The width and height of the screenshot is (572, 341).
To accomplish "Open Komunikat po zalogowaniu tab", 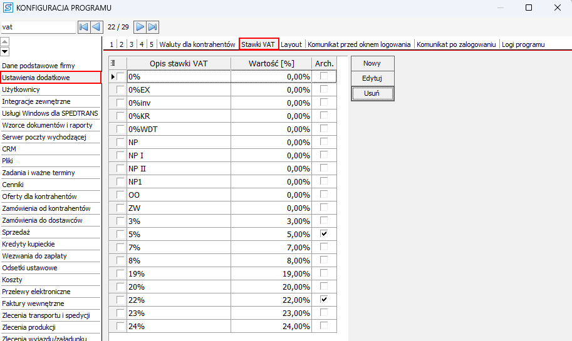I will (x=456, y=44).
